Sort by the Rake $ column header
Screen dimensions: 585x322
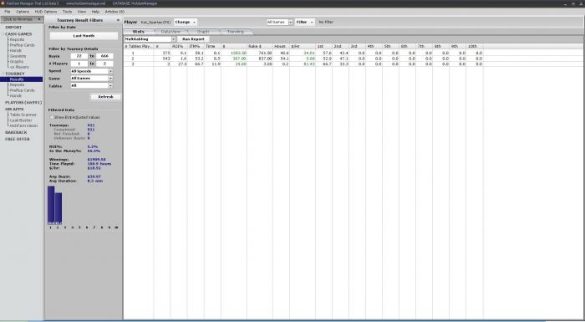click(260, 46)
